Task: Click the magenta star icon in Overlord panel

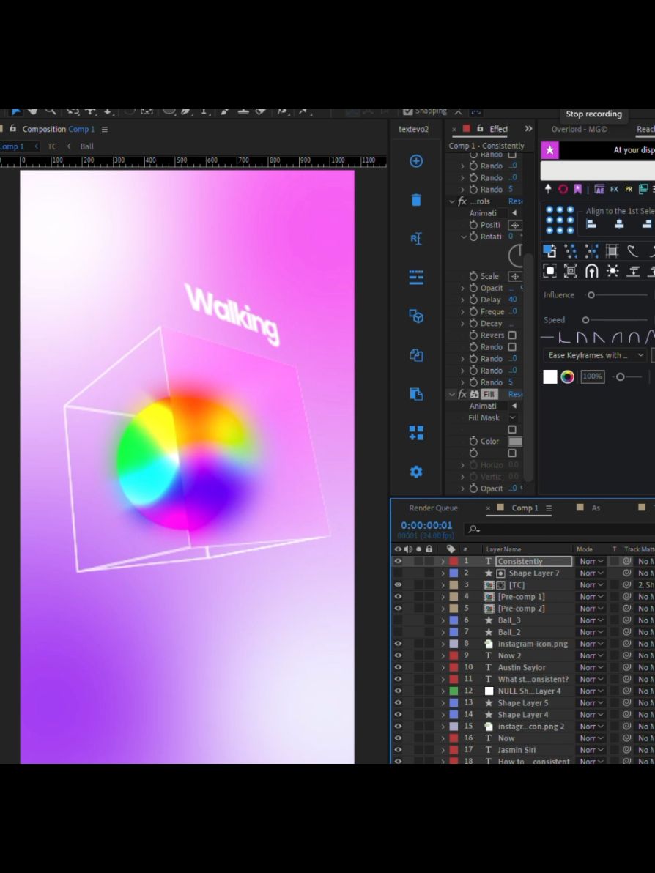Action: 549,149
